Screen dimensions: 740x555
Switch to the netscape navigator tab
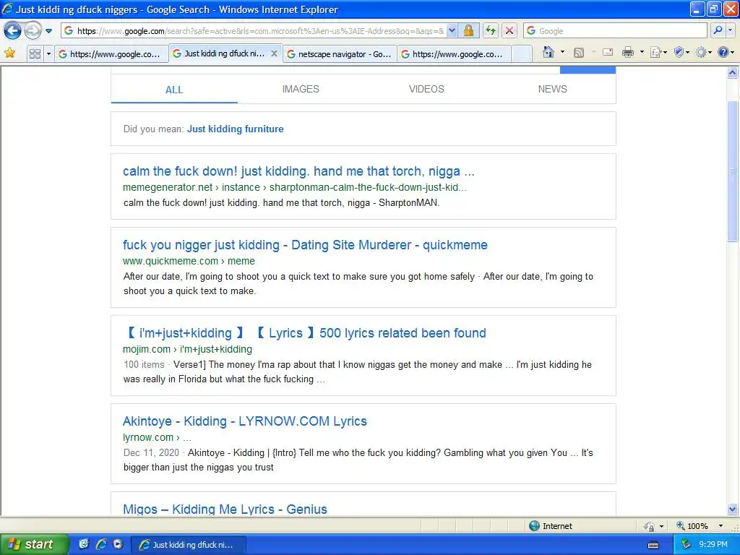point(340,53)
